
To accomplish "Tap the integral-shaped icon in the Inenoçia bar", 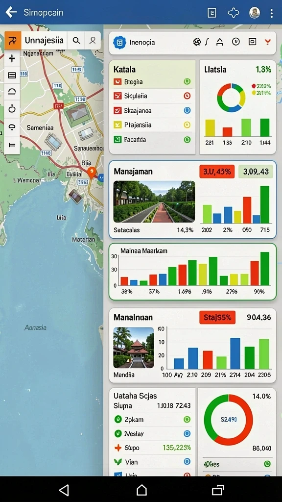I will tap(207, 42).
